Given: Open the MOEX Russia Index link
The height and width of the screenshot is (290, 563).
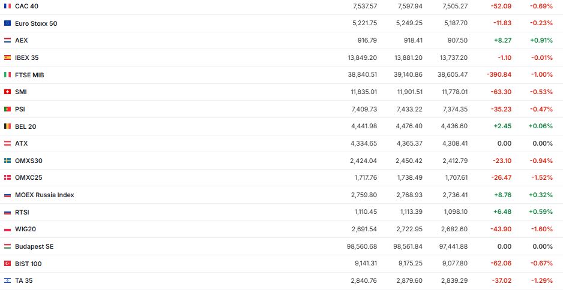Looking at the screenshot, I should tap(44, 195).
